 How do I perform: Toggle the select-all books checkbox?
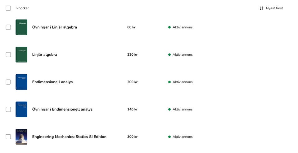8,8
